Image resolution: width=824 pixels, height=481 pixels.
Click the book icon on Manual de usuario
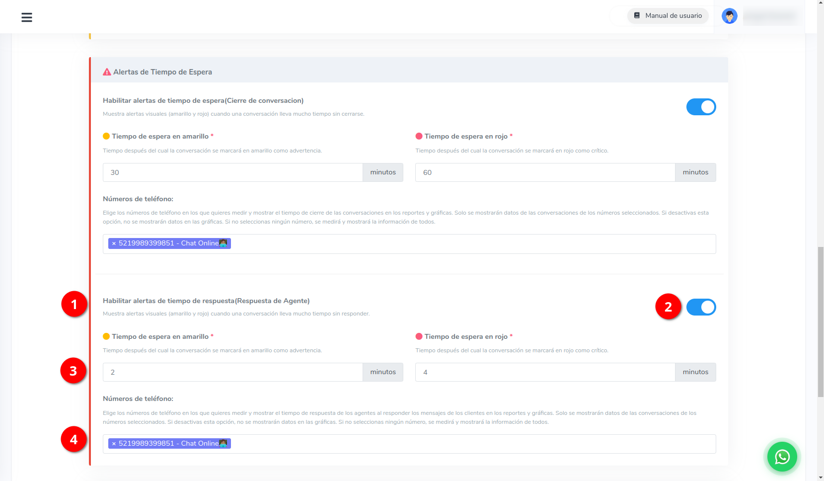click(x=636, y=15)
